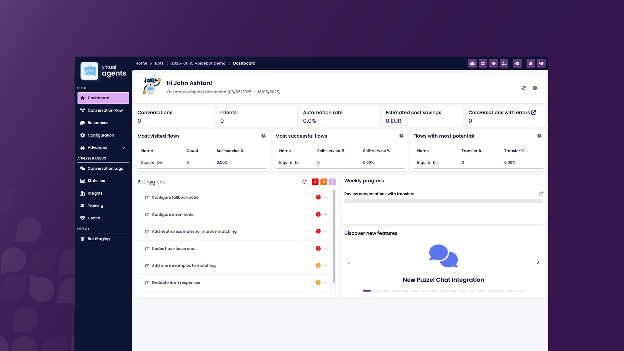Open dashboard settings gear icon
Screen dimensions: 624x351
coord(535,88)
